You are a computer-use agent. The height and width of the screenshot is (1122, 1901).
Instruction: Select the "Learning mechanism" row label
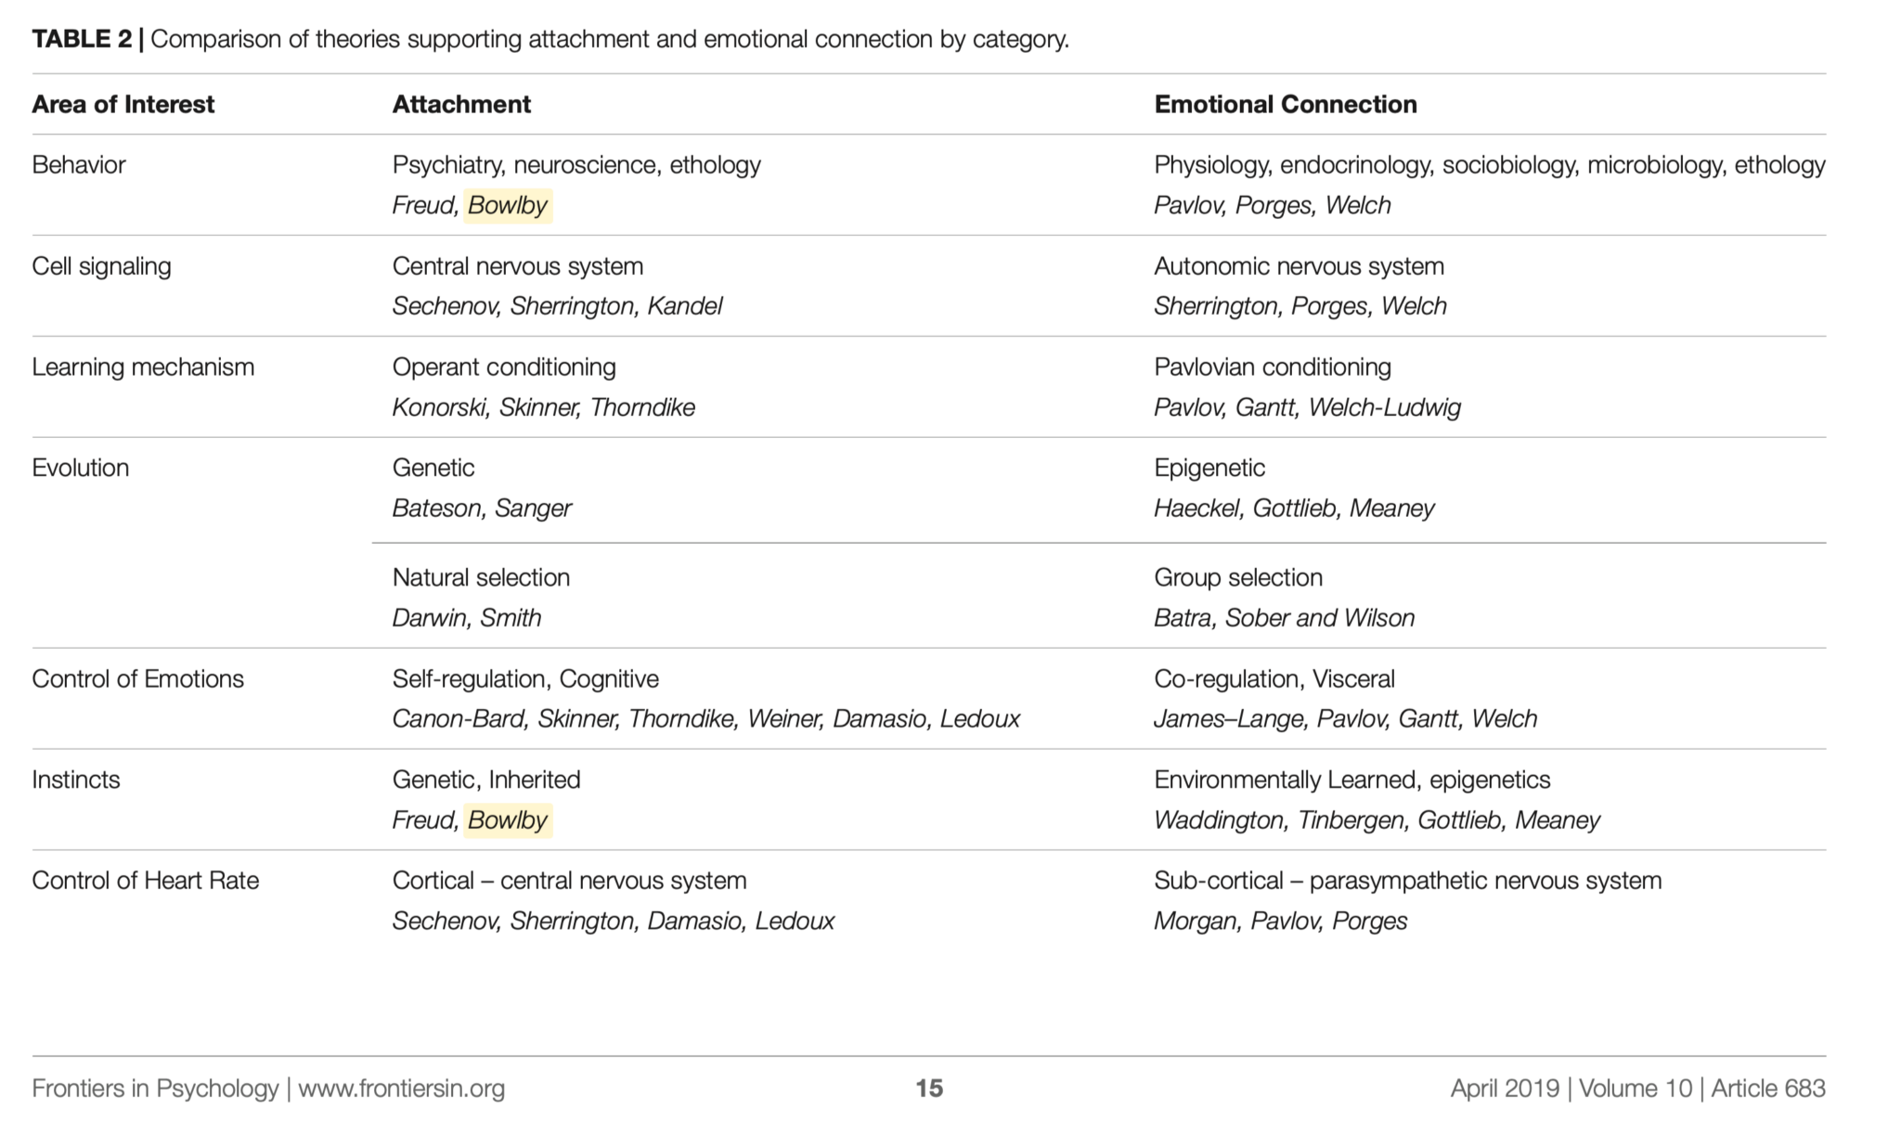pos(143,368)
